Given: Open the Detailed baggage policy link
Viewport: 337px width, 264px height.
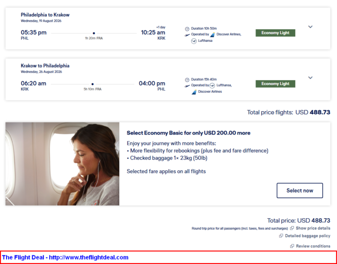Looking at the screenshot, I should coord(307,236).
